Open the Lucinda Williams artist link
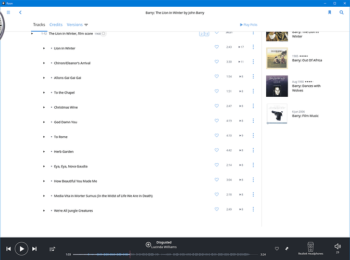 click(164, 247)
